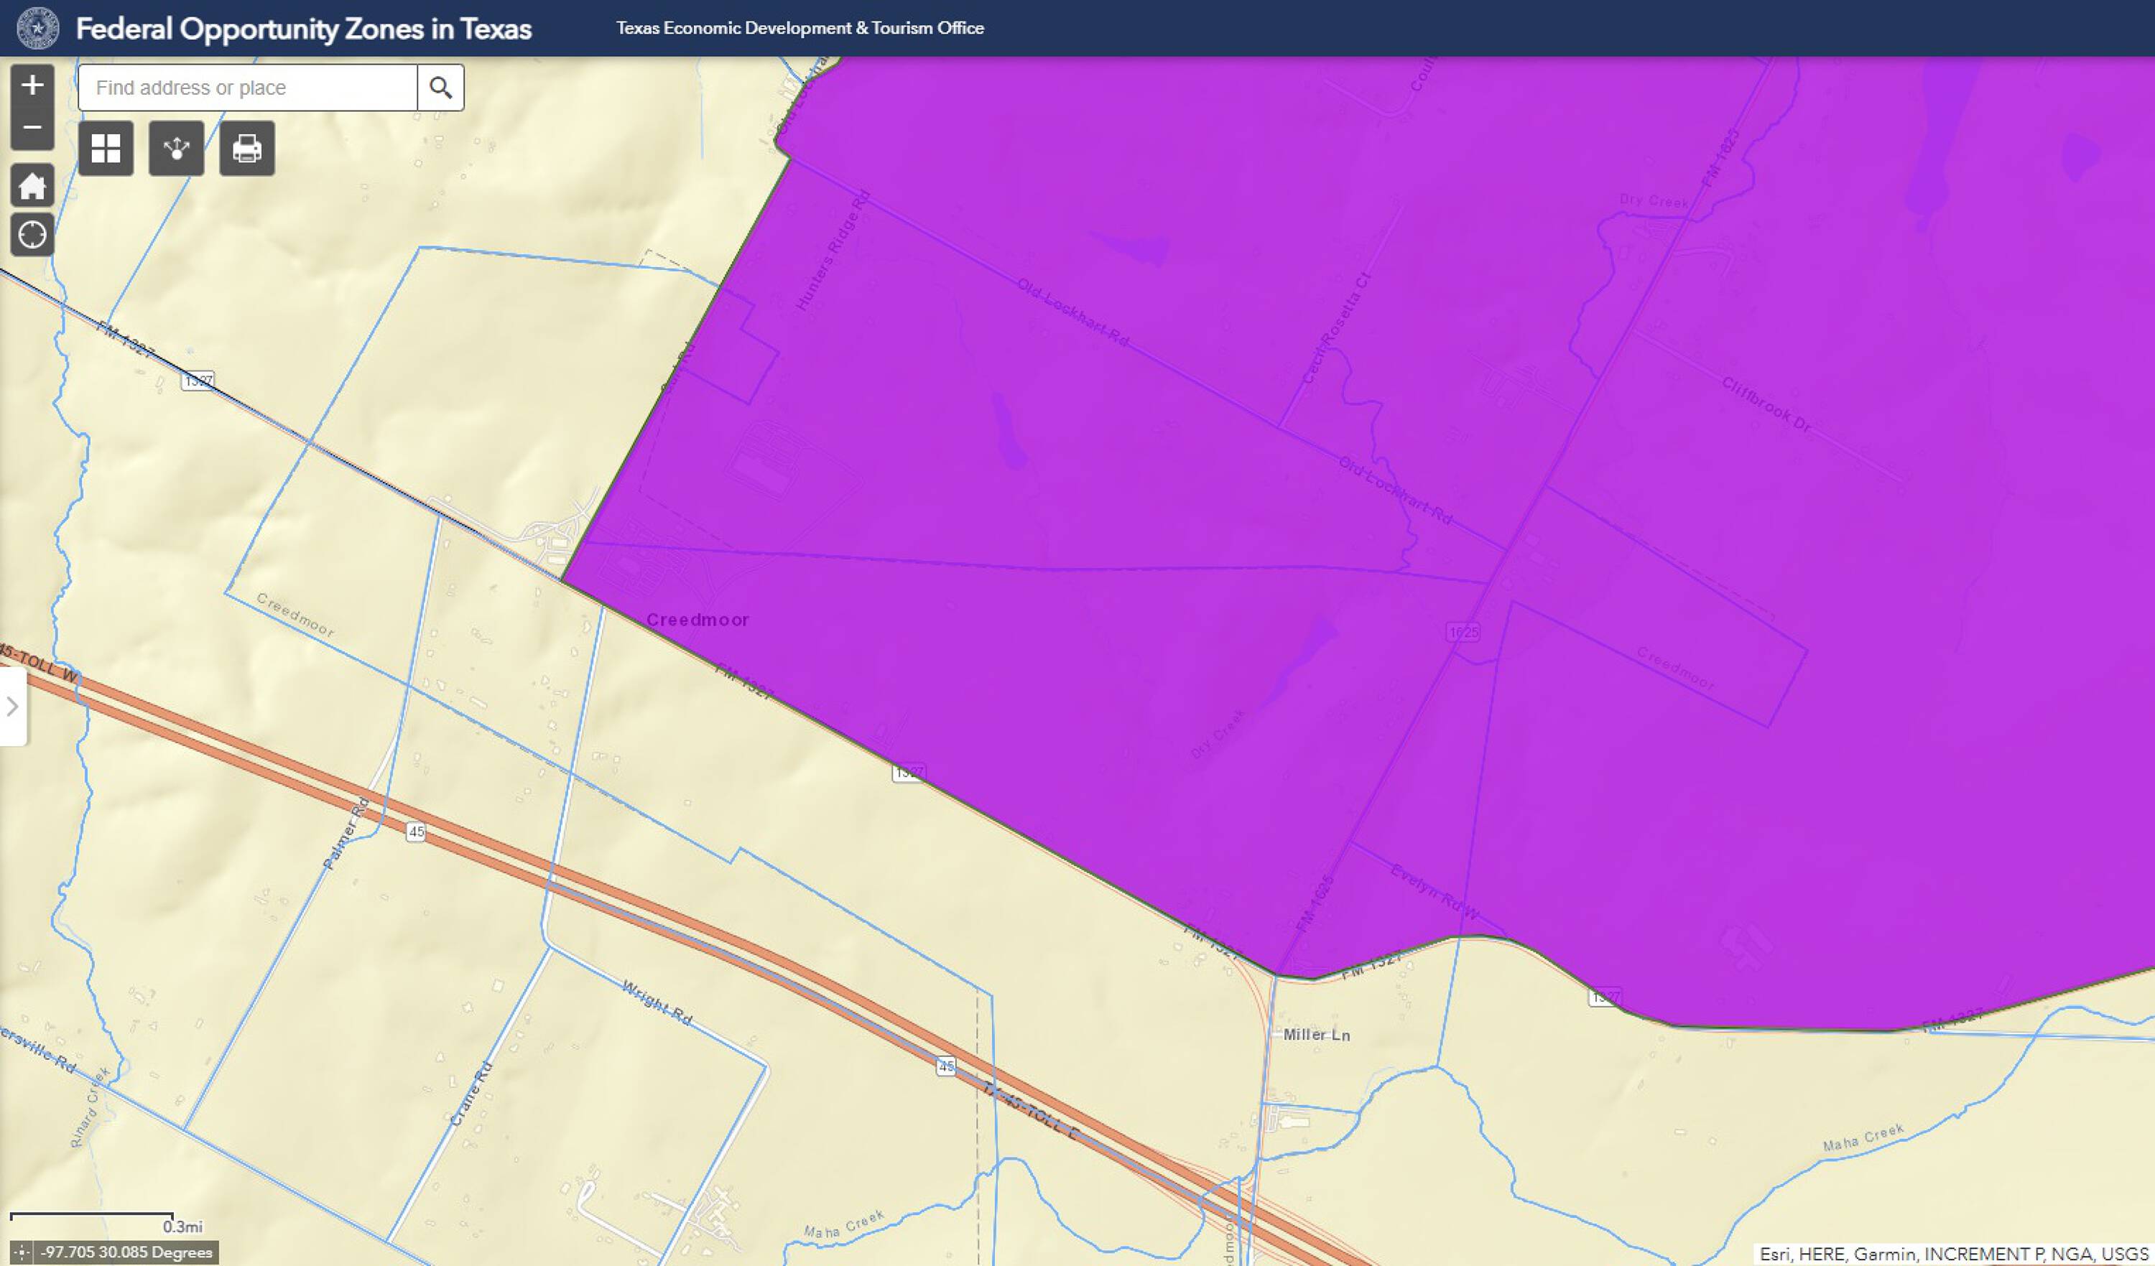2155x1266 pixels.
Task: Zoom out of the map
Action: pos(32,129)
